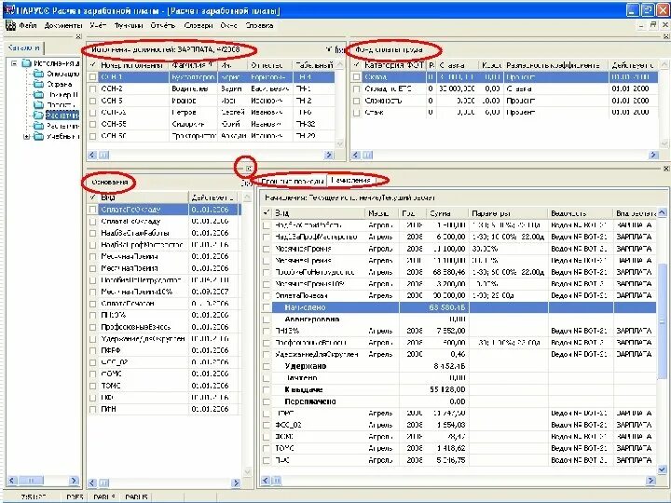Tick the checkbox in the ОСН-55 row
The width and height of the screenshot is (671, 503).
(93, 124)
